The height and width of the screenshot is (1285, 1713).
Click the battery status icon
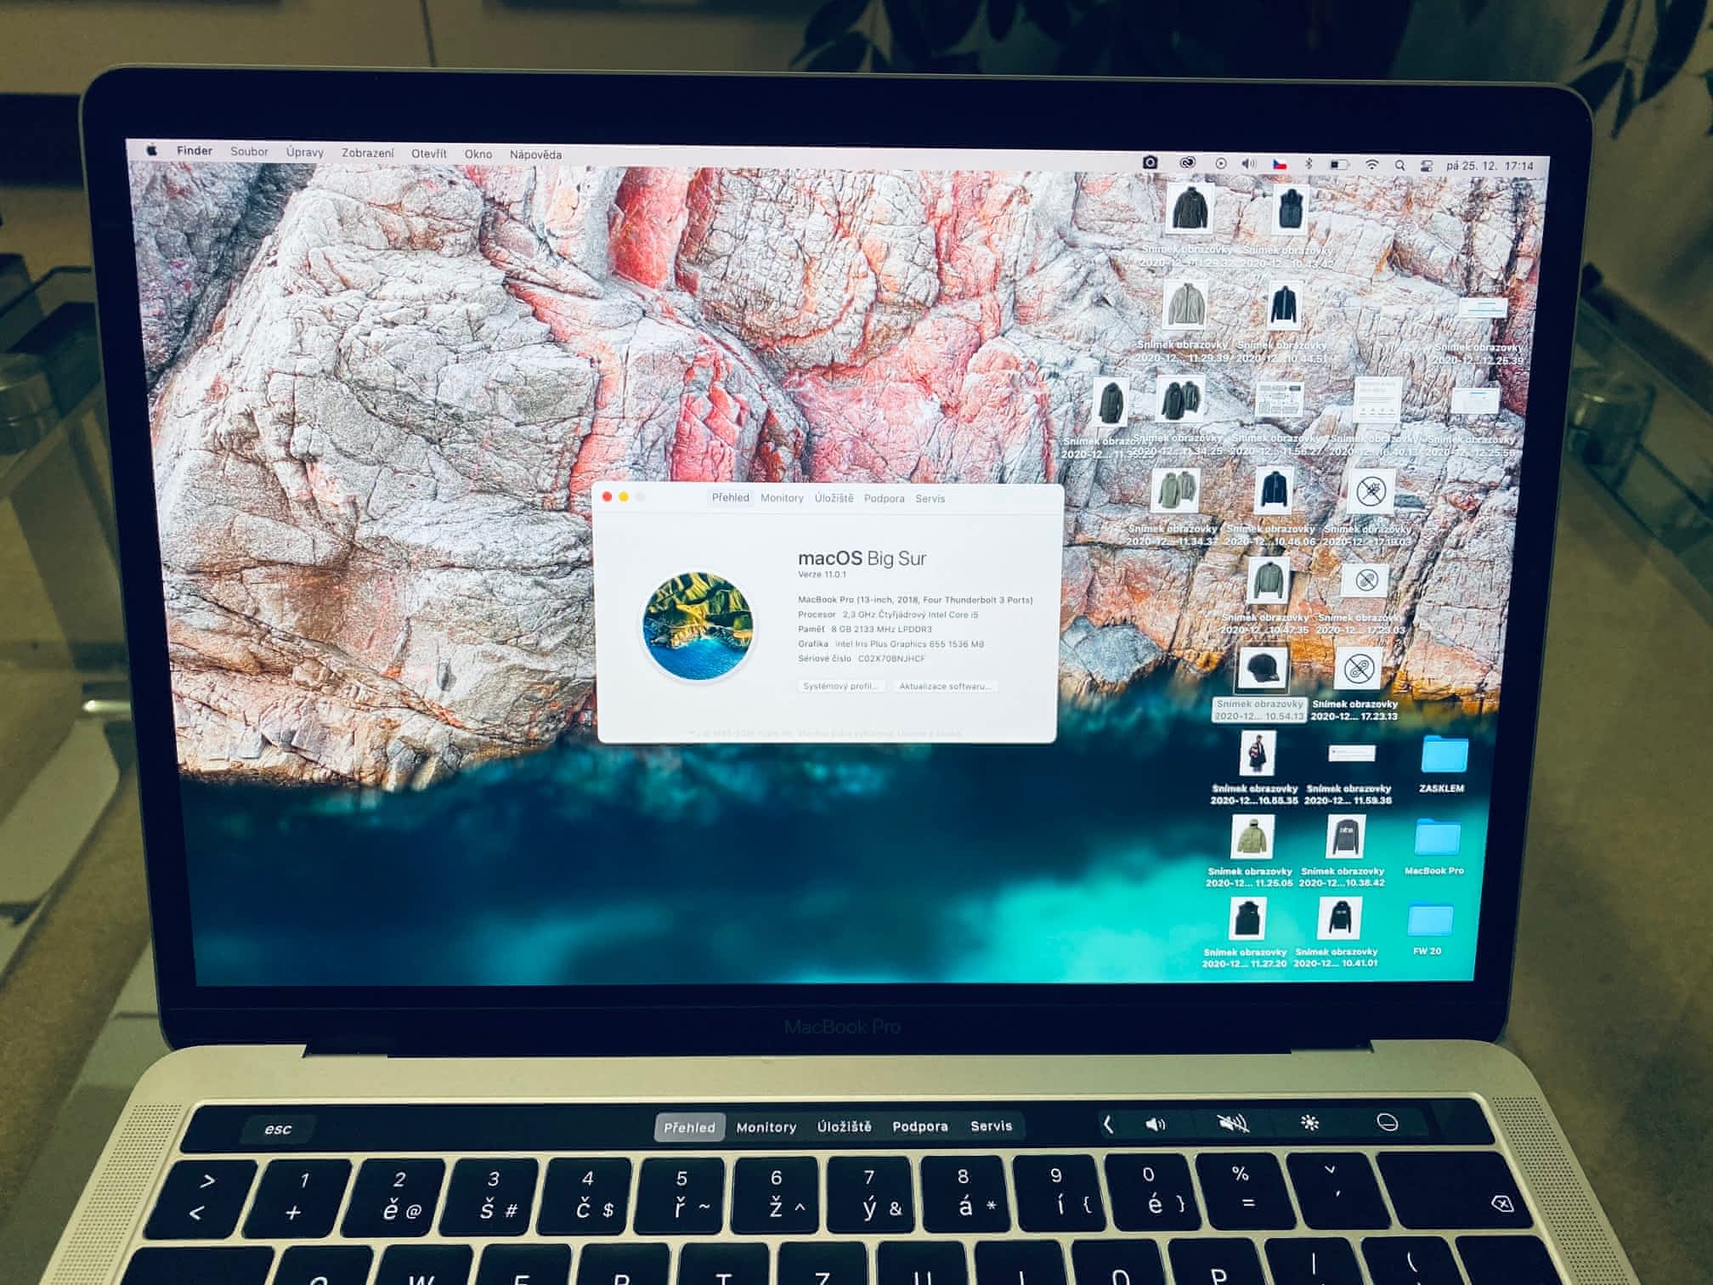pos(1338,165)
